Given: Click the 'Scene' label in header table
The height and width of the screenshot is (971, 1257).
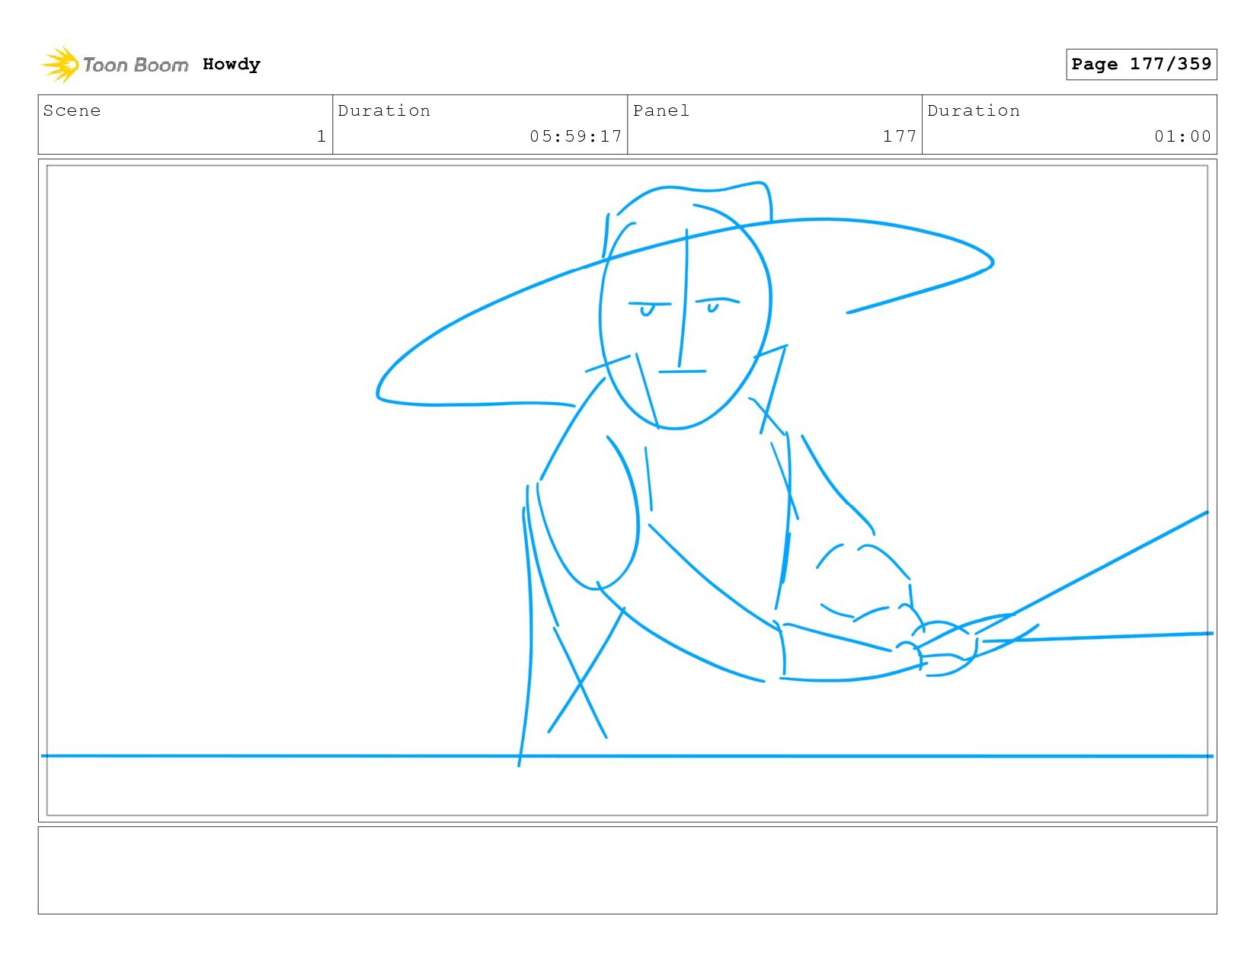Looking at the screenshot, I should coord(72,110).
